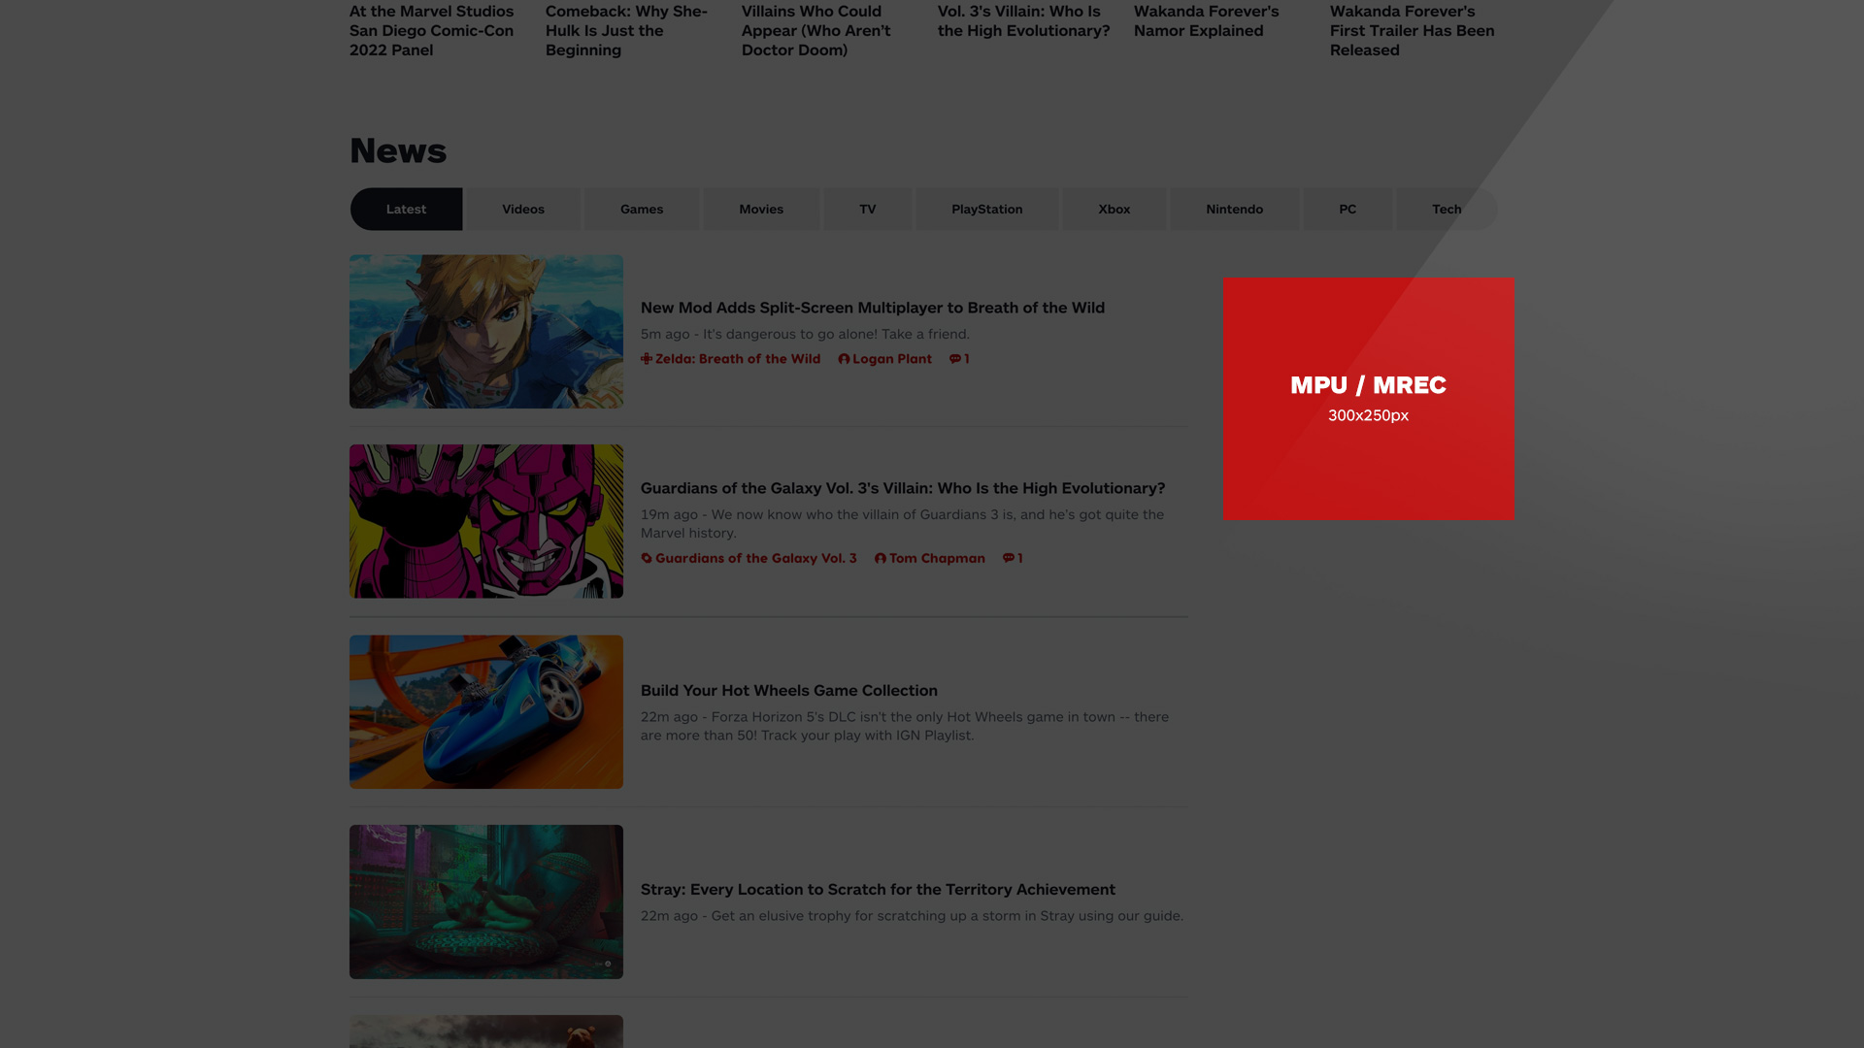The height and width of the screenshot is (1048, 1864).
Task: Click the Logan Plant author link
Action: pyautogui.click(x=892, y=358)
